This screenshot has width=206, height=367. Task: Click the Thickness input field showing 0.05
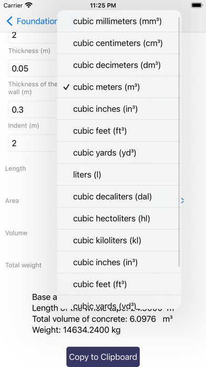coord(33,69)
